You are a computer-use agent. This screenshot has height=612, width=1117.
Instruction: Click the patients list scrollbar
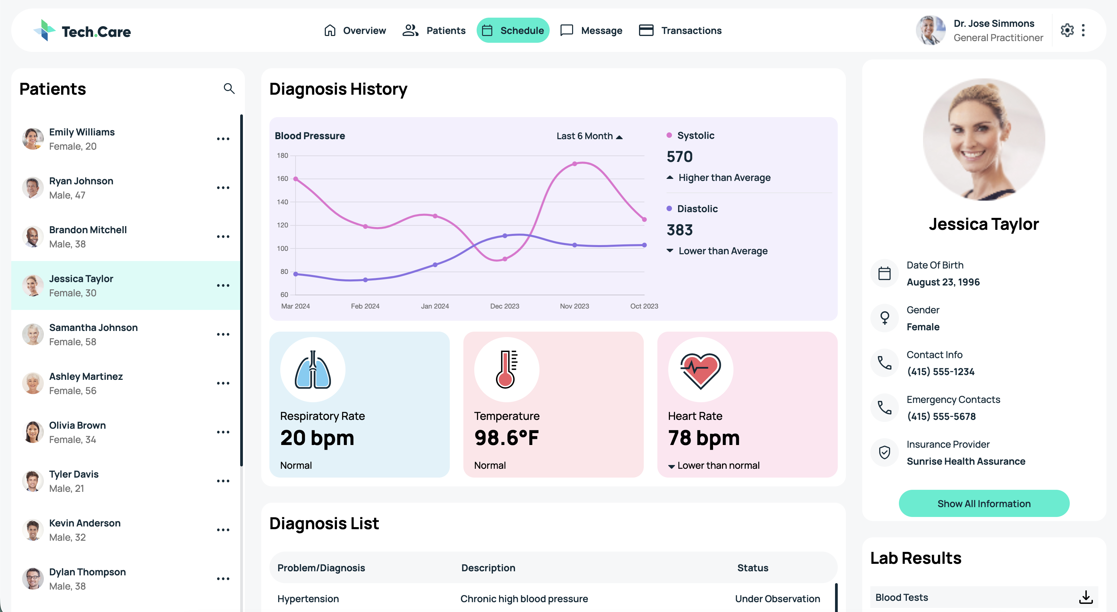pyautogui.click(x=242, y=290)
